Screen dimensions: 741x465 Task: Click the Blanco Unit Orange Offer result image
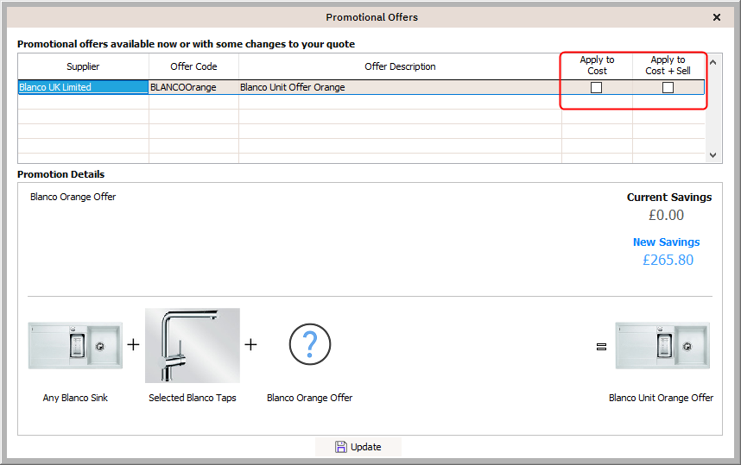tap(662, 346)
